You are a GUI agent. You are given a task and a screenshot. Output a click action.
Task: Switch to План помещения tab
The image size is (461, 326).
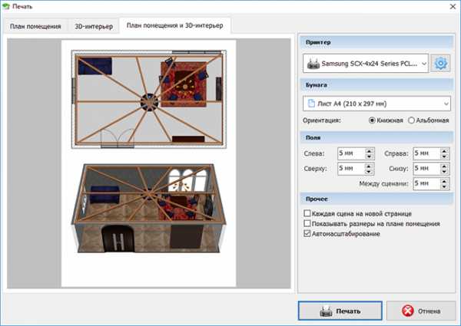point(35,27)
